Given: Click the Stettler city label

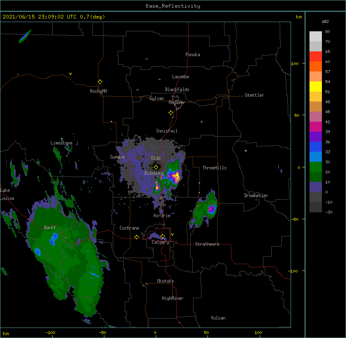Looking at the screenshot, I should click(254, 95).
